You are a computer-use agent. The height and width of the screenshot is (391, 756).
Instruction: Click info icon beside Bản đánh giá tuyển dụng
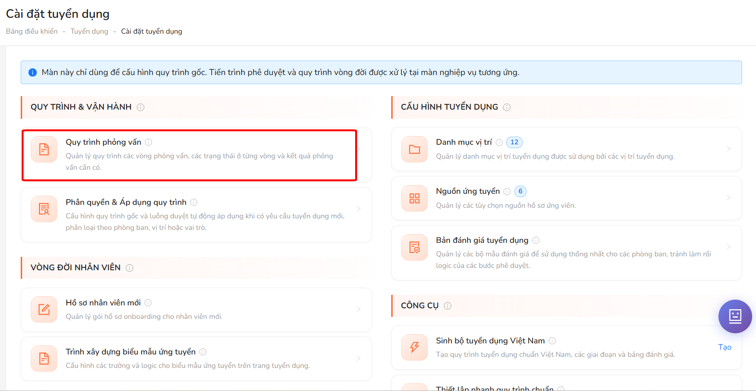(x=536, y=240)
